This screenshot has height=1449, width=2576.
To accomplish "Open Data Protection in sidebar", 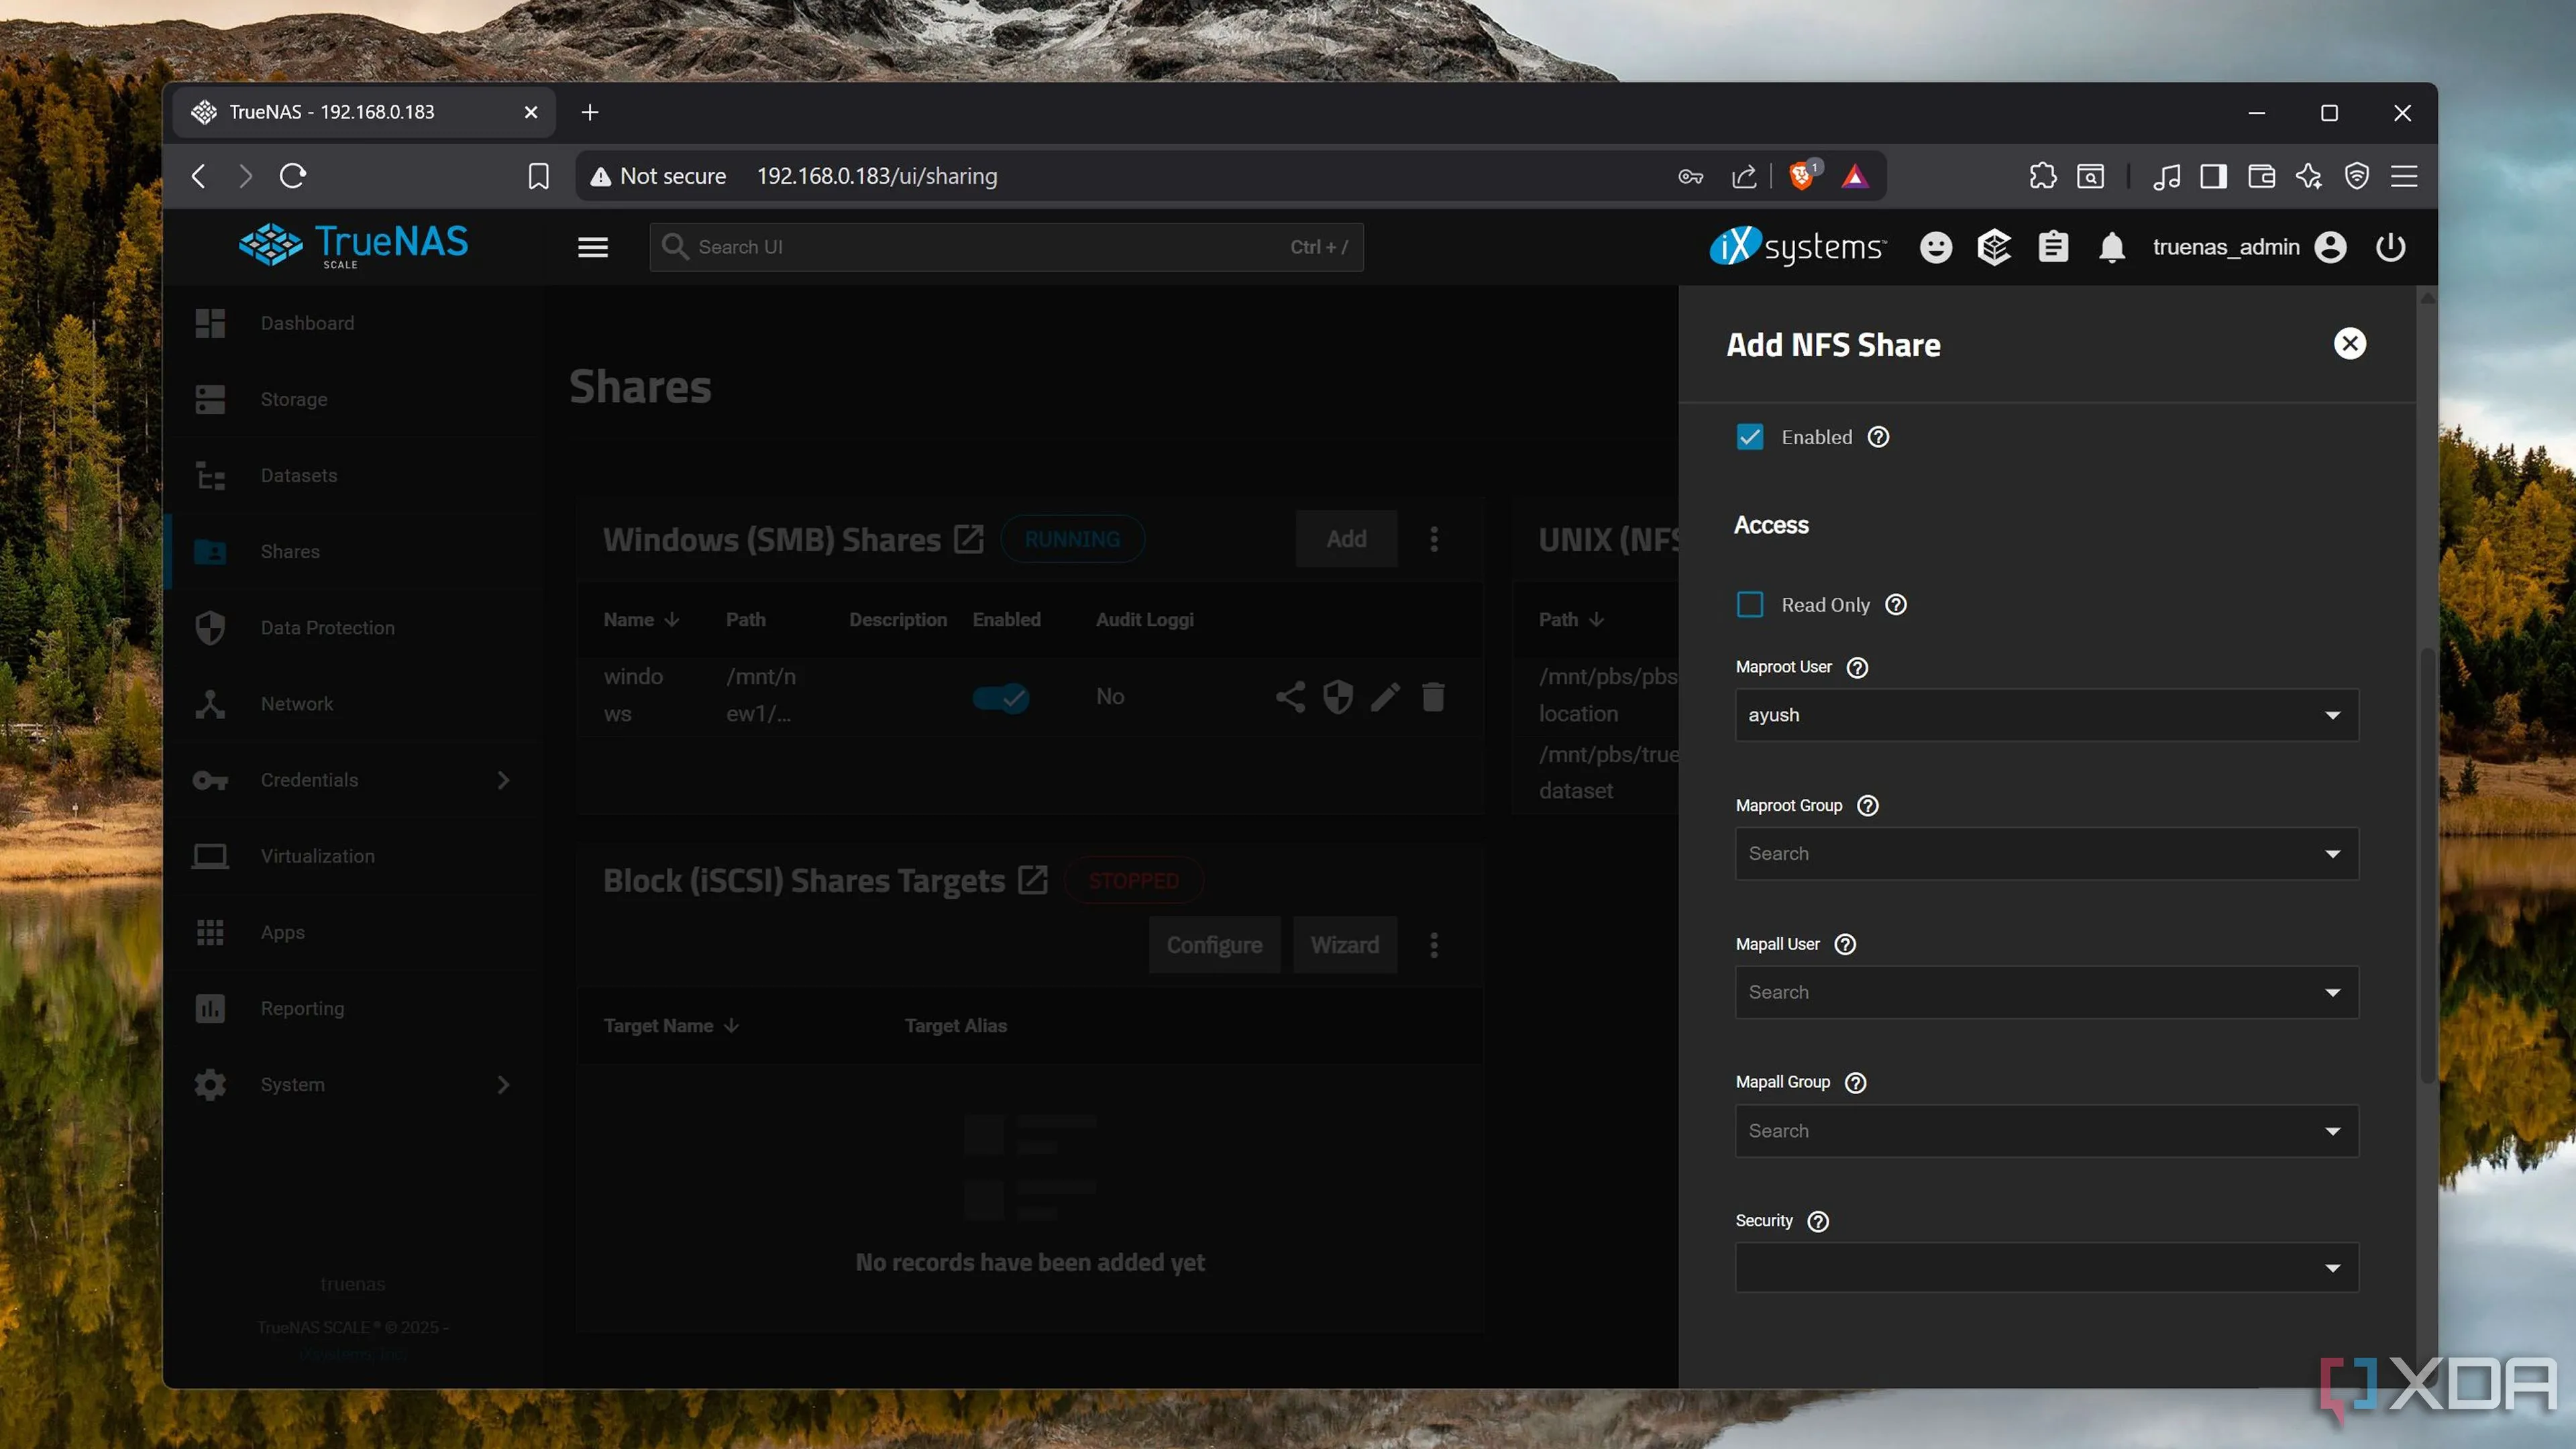I will point(353,628).
